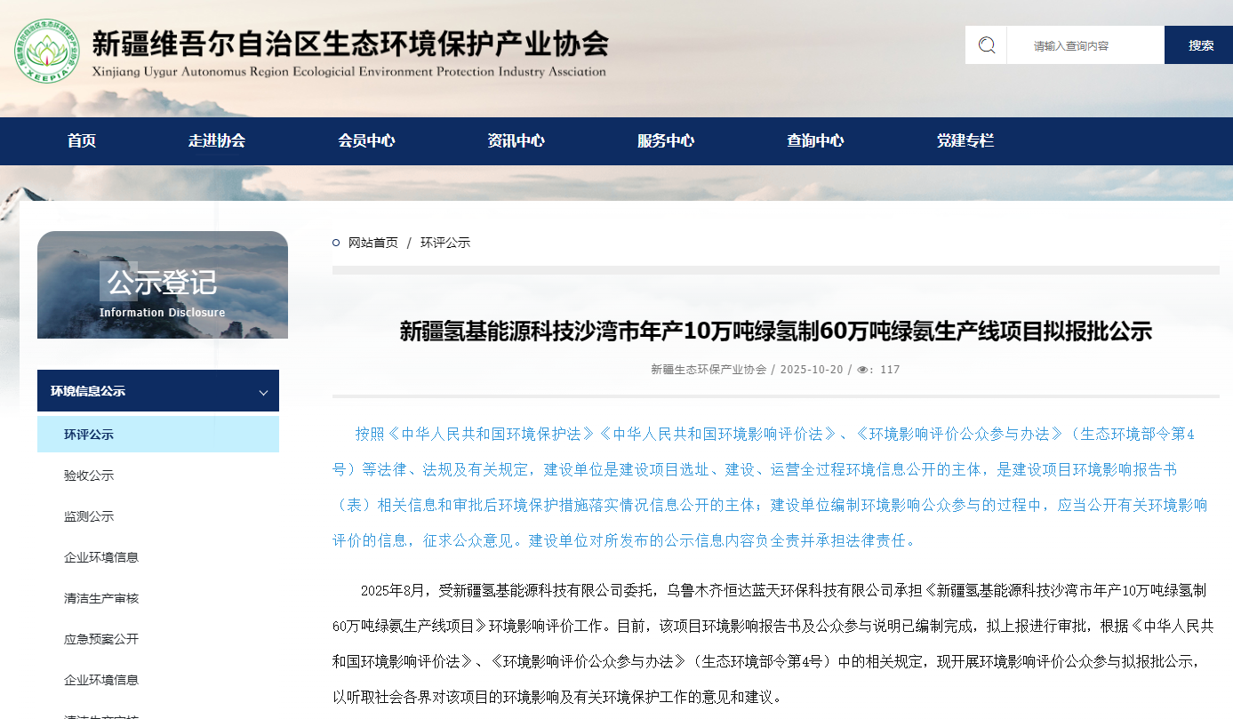Viewport: 1233px width, 719px height.
Task: Choose 清洁生产审核 in the sidebar
Action: coord(101,598)
